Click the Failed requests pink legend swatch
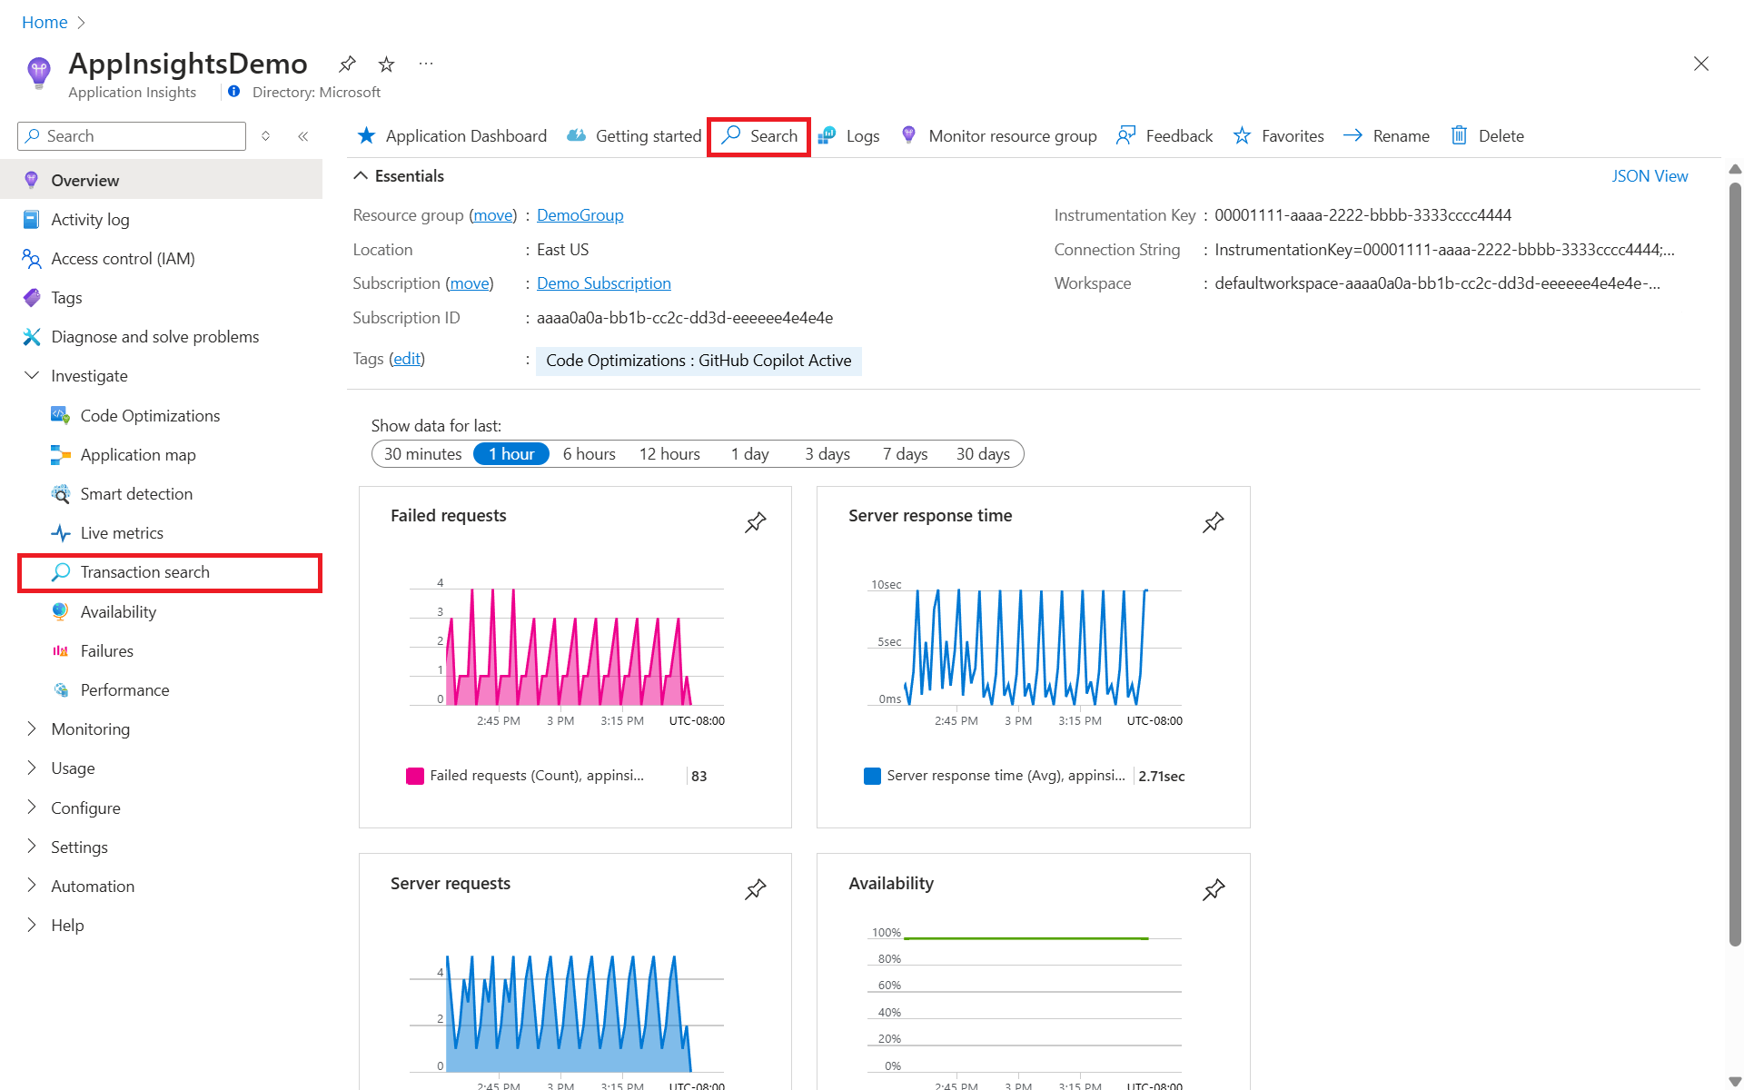 (x=415, y=776)
